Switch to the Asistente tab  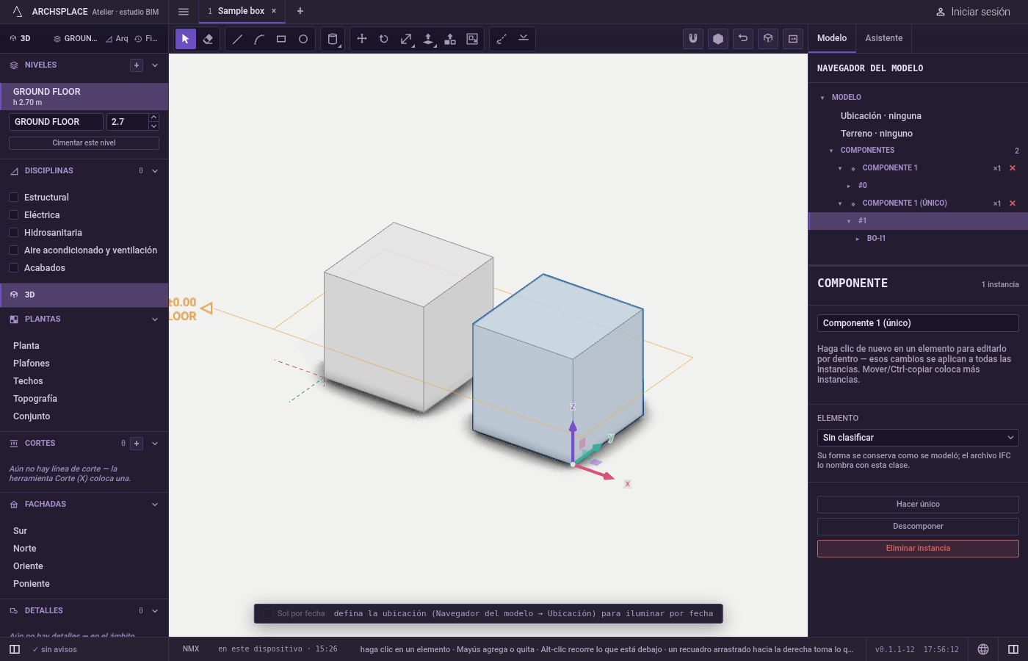(x=884, y=38)
